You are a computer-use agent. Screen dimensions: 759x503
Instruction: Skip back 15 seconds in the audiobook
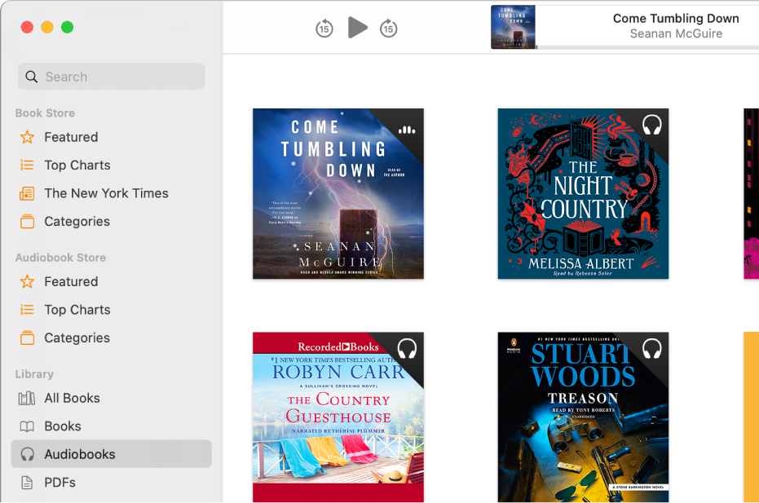[324, 29]
